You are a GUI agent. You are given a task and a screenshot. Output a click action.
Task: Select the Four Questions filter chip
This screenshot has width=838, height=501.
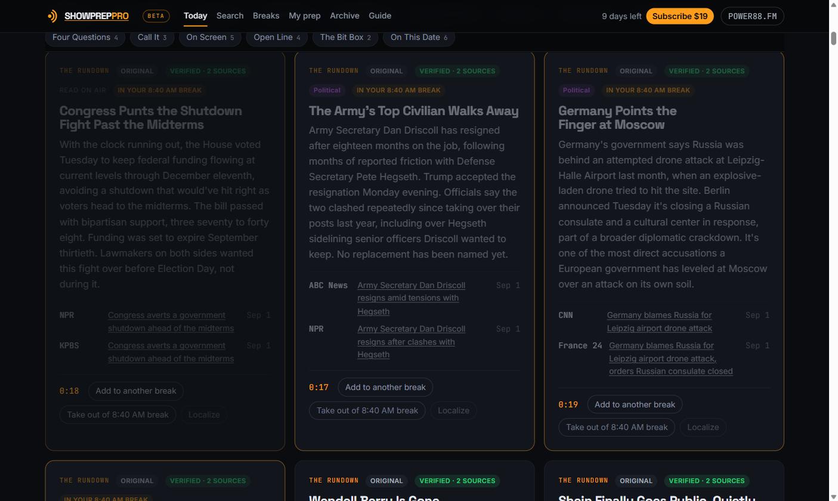point(85,37)
